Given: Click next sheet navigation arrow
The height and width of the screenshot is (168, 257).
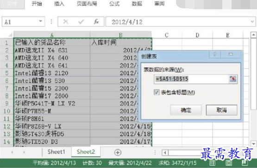Looking at the screenshot, I should [x=24, y=152].
